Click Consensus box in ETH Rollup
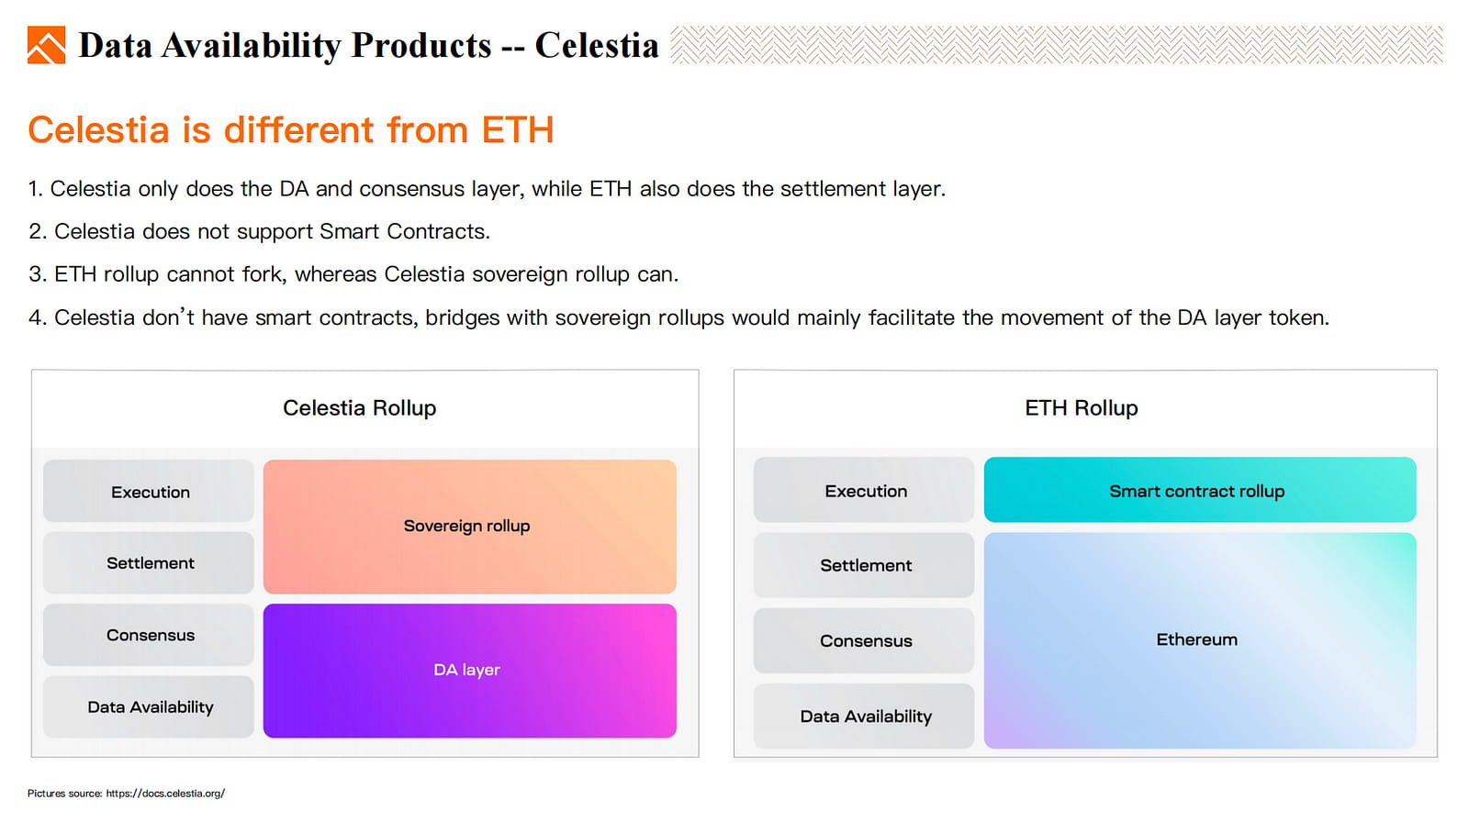 click(x=864, y=640)
